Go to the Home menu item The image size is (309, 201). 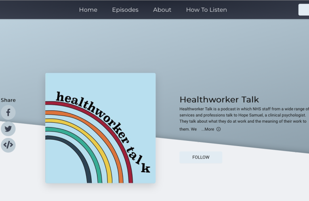click(x=88, y=10)
